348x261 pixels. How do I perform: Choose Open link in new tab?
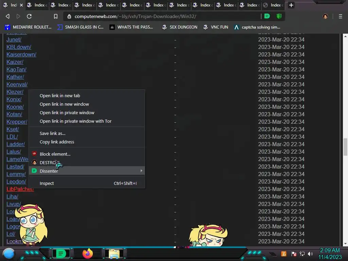[x=87, y=95]
